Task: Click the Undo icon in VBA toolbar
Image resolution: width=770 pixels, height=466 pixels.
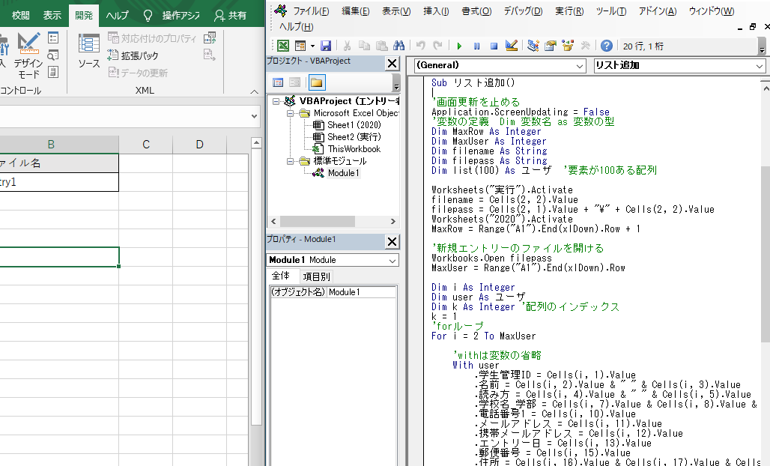Action: pyautogui.click(x=420, y=46)
